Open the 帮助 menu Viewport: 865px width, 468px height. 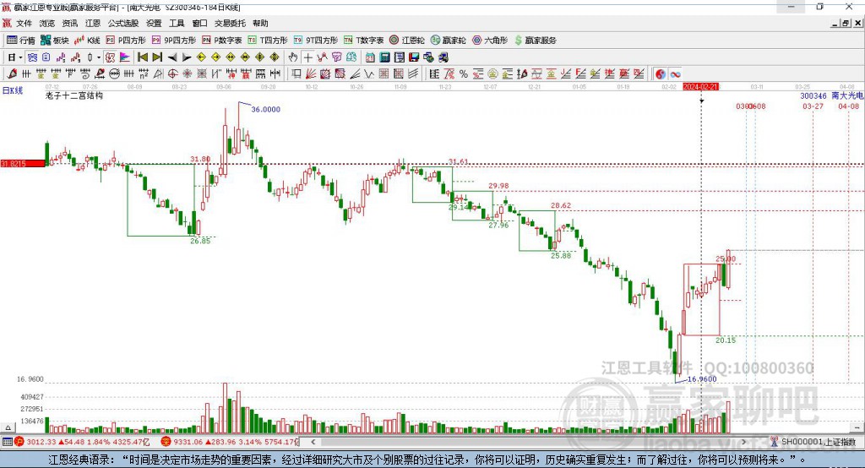(260, 23)
